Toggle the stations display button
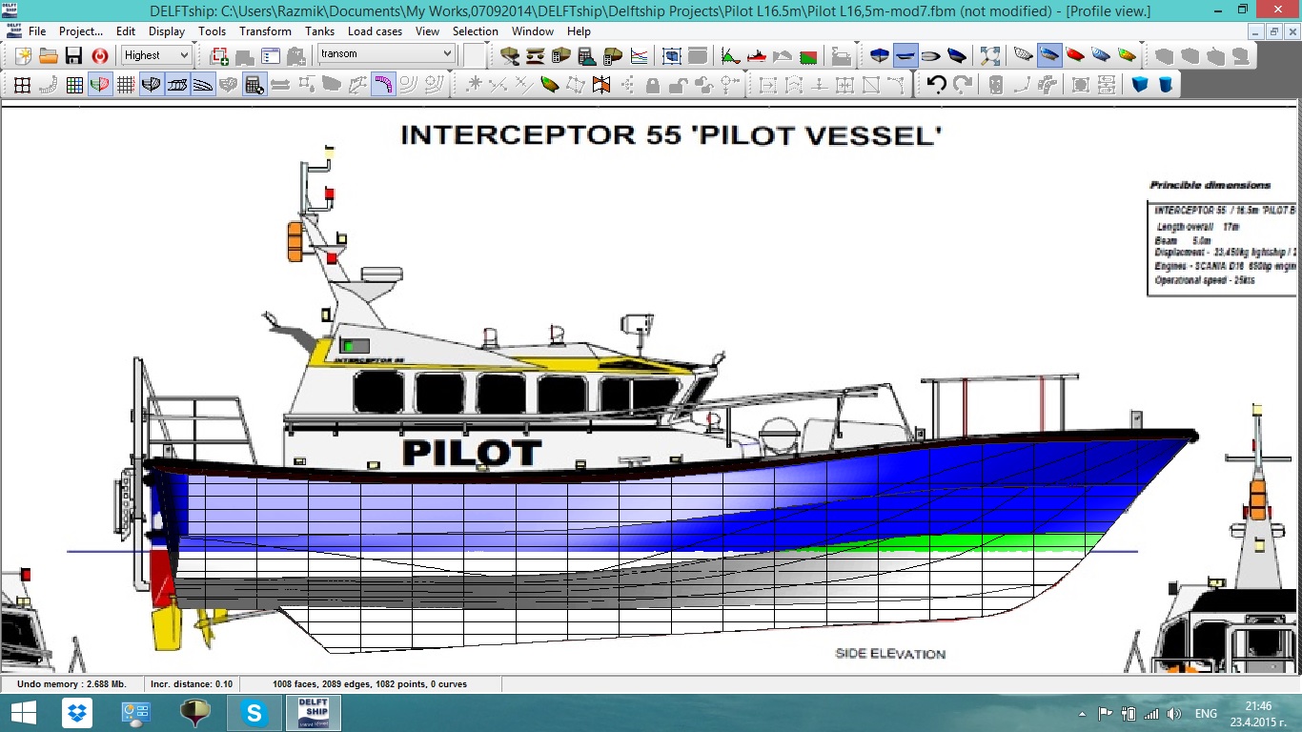The height and width of the screenshot is (732, 1302). pos(152,85)
